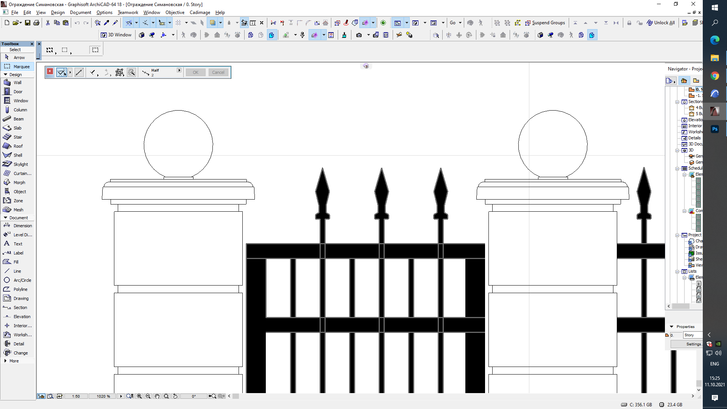This screenshot has width=727, height=409.
Task: Click the Settings button in Navigator
Action: (687, 344)
